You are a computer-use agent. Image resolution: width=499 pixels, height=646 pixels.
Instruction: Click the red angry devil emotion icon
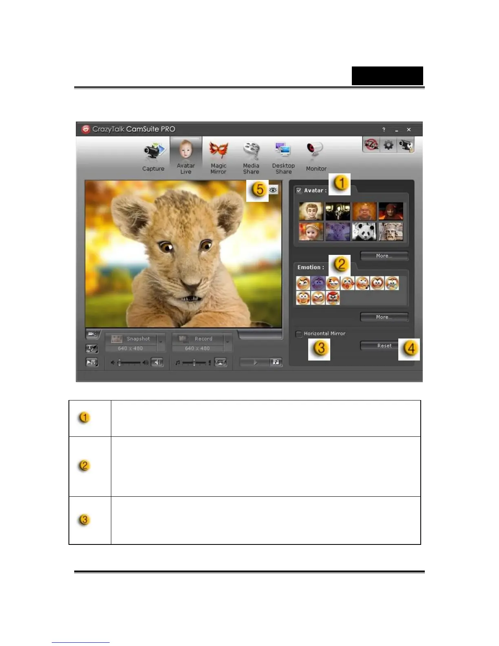[333, 298]
